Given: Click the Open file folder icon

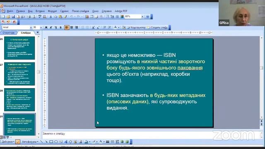Looking at the screenshot, I should point(8,17).
